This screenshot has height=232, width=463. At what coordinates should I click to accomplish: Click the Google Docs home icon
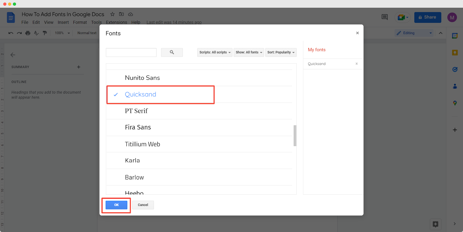tap(11, 18)
